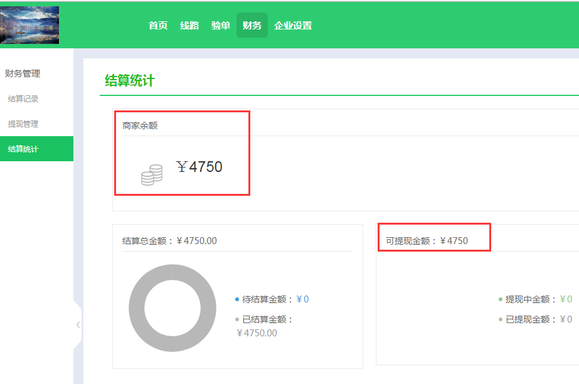Click the landscape logo image in header
This screenshot has height=384, width=579.
pos(29,25)
